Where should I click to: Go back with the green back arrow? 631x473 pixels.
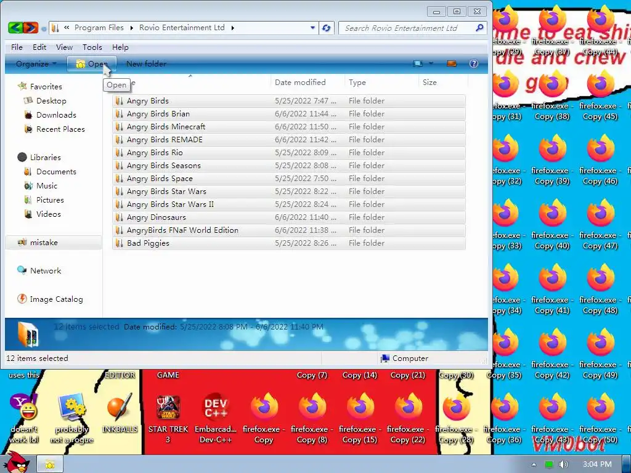pos(15,28)
